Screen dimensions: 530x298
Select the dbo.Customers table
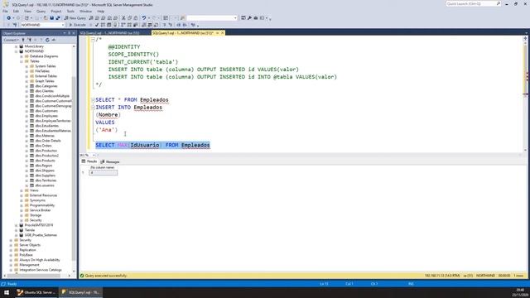pos(46,111)
